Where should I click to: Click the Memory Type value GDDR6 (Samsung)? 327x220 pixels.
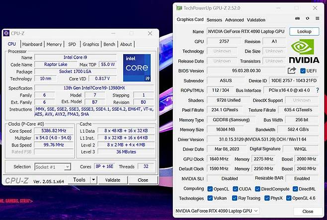(231, 120)
